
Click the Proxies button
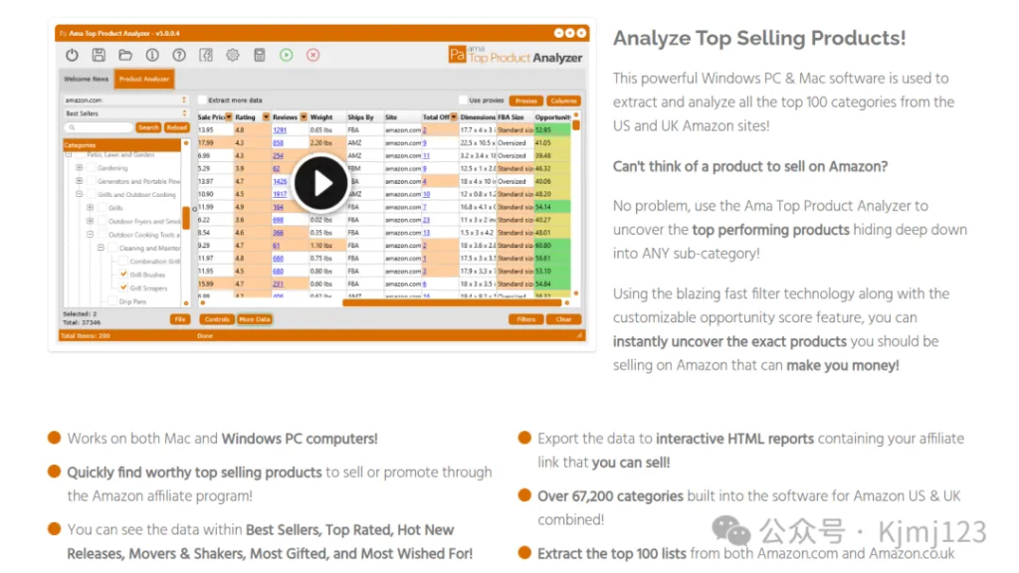pos(526,100)
